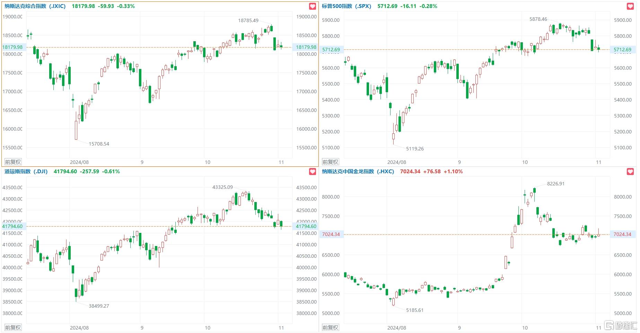The height and width of the screenshot is (333, 640).
Task: Click the 19000.00 right-axis label on Nasdaq chart
Action: pyautogui.click(x=306, y=17)
